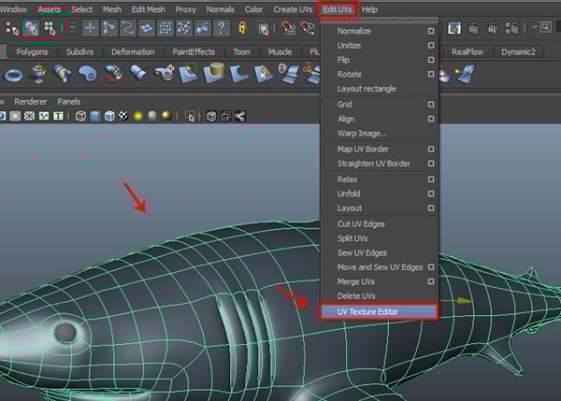Open the Select menu
The width and height of the screenshot is (561, 401).
coord(82,9)
